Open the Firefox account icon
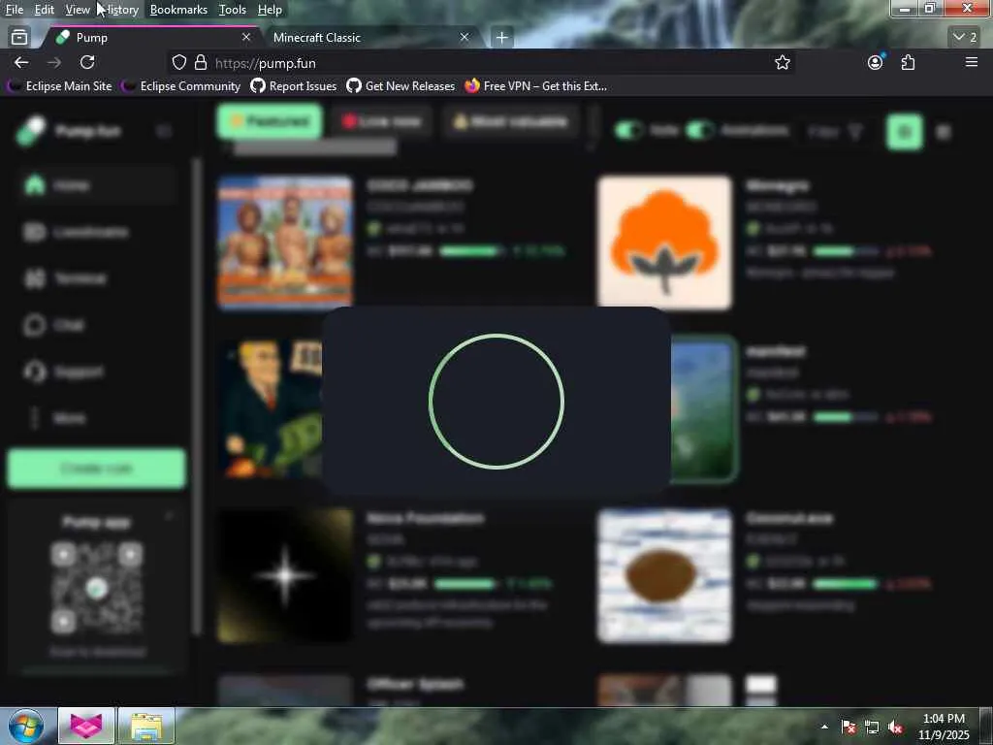The image size is (993, 745). (876, 62)
